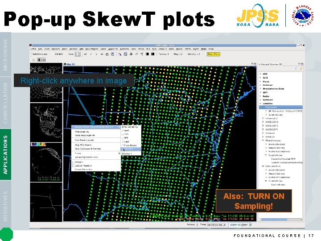
Task: Expand the Grid tree node
Action: [260, 78]
